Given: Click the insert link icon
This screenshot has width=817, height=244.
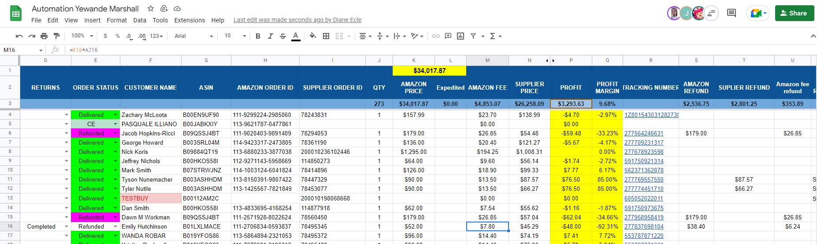Looking at the screenshot, I should pyautogui.click(x=435, y=36).
